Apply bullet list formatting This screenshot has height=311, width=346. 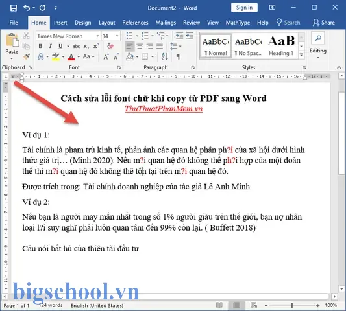pyautogui.click(x=129, y=36)
